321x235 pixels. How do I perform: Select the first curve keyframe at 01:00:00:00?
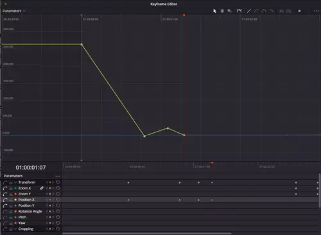82,44
